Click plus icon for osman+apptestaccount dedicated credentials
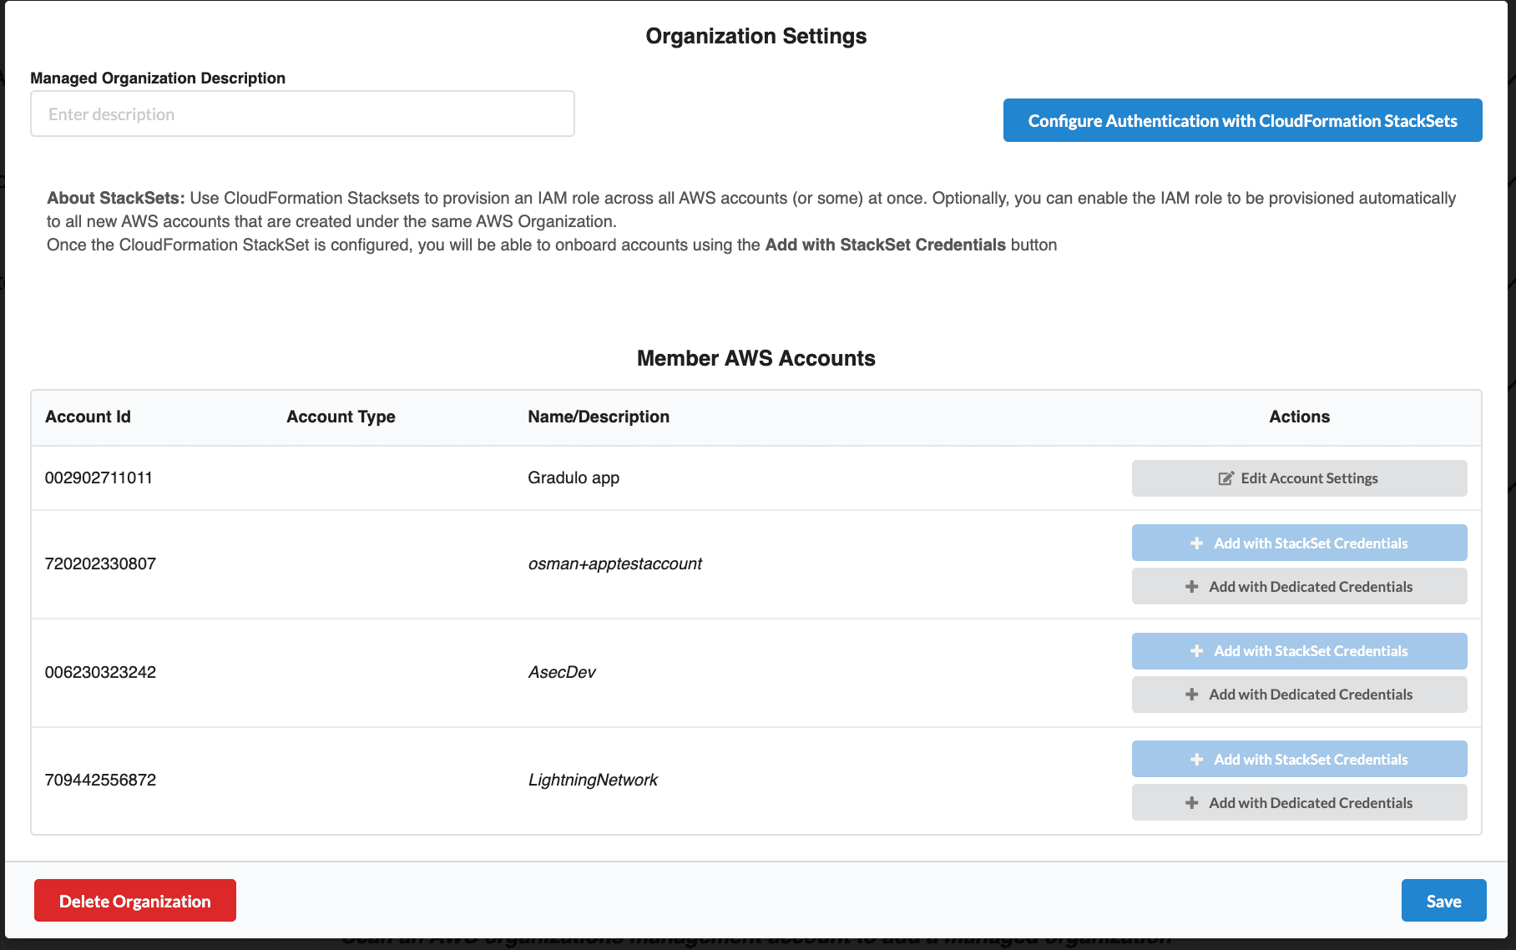 pos(1191,586)
